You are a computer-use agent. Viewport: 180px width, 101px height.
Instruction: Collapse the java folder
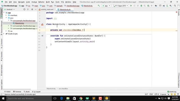(x=6, y=18)
